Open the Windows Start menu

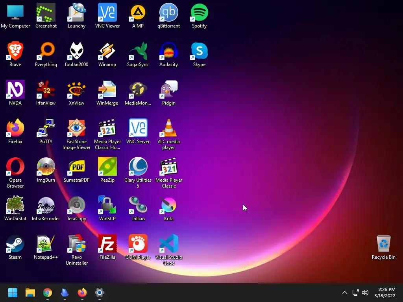click(x=13, y=293)
